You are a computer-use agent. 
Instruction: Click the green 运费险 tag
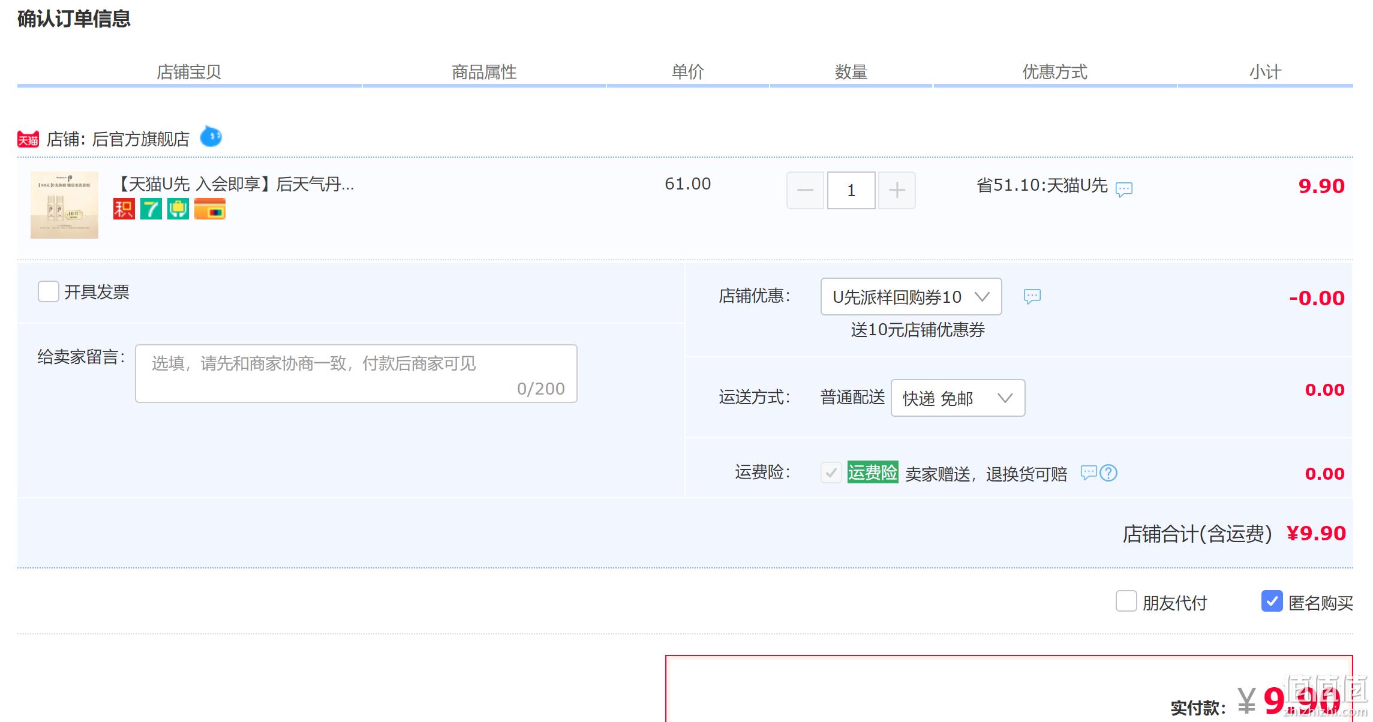pos(873,473)
